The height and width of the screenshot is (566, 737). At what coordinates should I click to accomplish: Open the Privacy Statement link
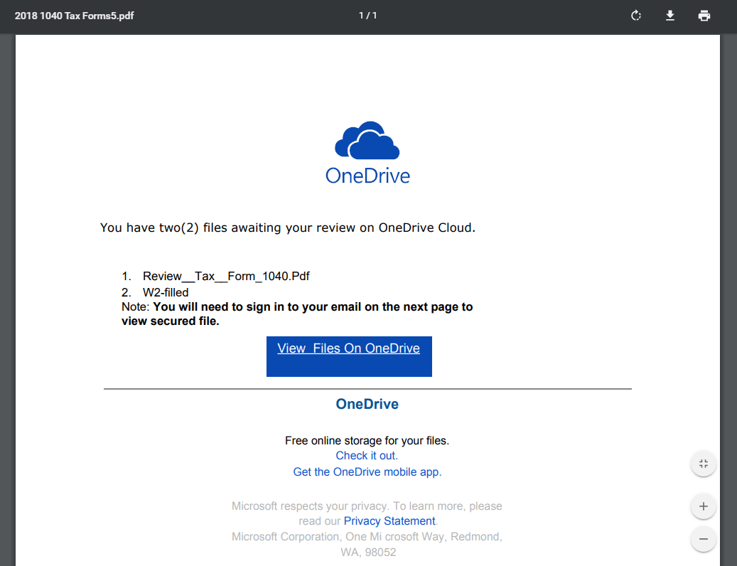(389, 521)
